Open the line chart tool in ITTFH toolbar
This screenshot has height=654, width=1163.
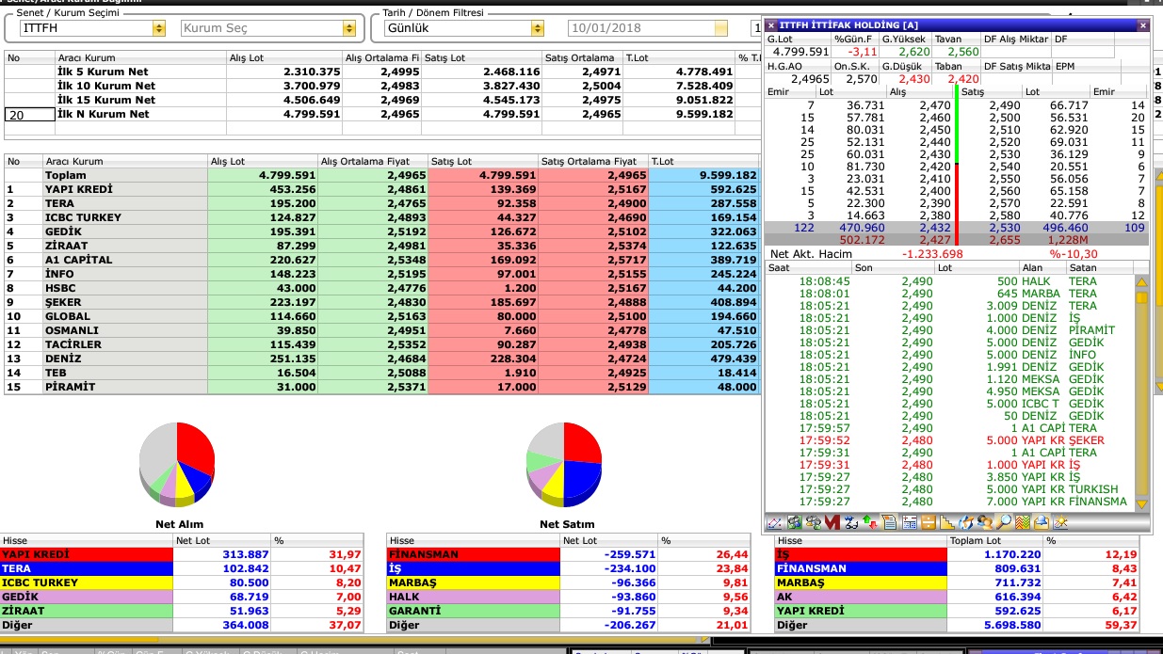pyautogui.click(x=774, y=522)
